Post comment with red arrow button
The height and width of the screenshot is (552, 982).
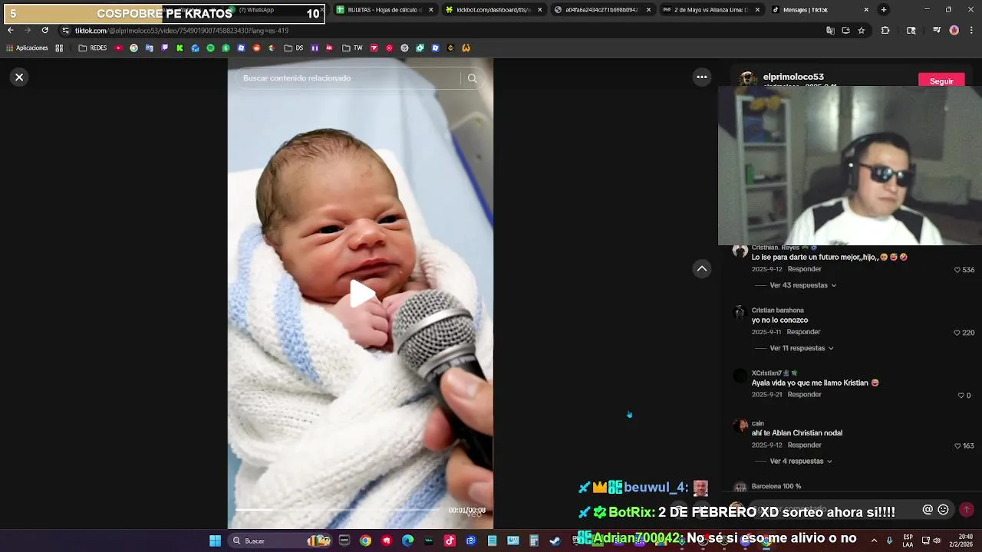[x=966, y=510]
